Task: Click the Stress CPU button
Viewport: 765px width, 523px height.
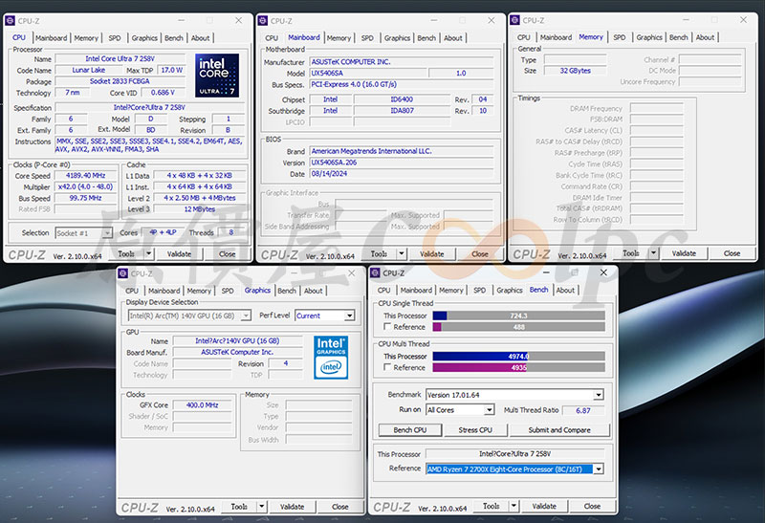Action: point(475,430)
